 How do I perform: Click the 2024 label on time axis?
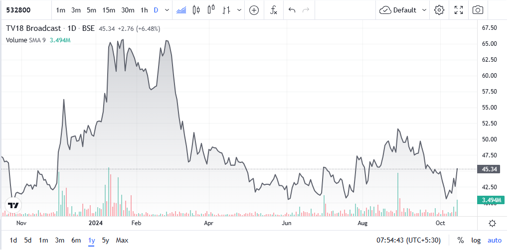[x=95, y=223]
